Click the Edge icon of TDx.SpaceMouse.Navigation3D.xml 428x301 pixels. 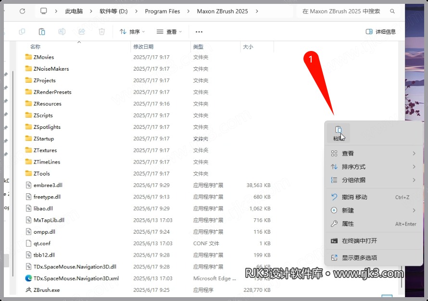[x=28, y=278]
